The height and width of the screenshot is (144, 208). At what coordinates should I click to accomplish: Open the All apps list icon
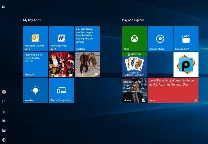tap(4, 6)
